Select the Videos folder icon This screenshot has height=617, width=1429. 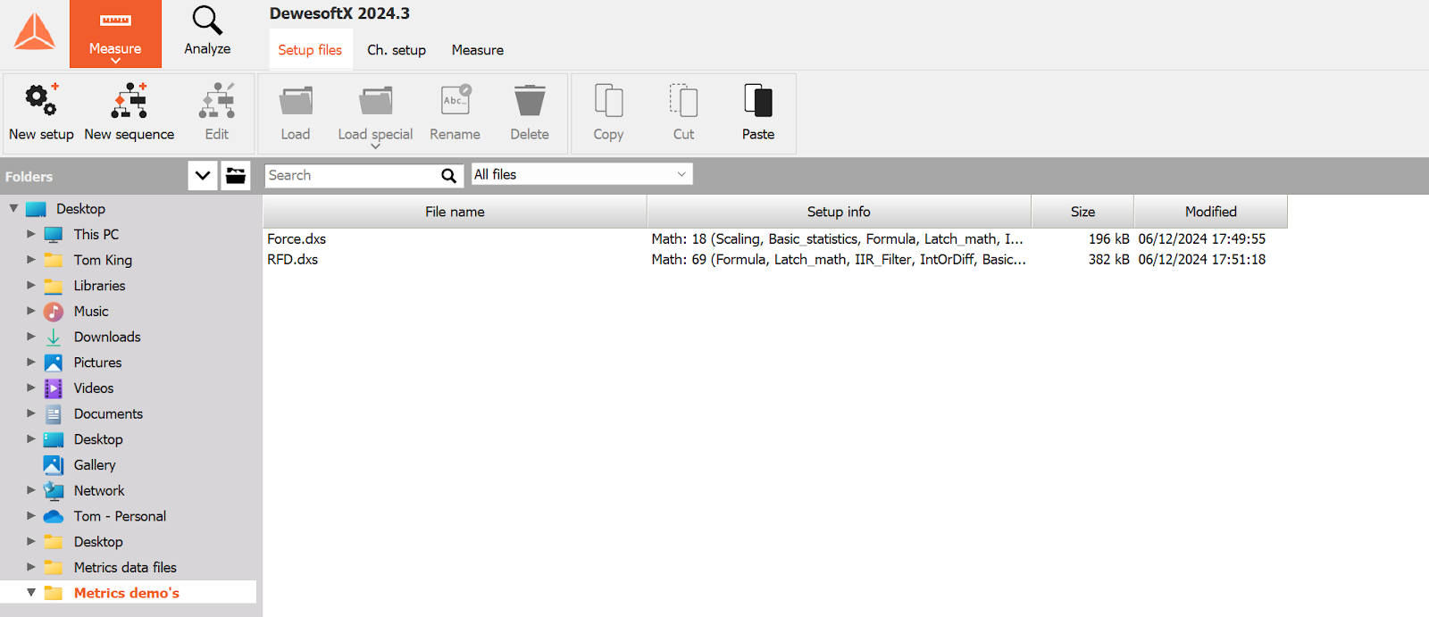coord(54,388)
